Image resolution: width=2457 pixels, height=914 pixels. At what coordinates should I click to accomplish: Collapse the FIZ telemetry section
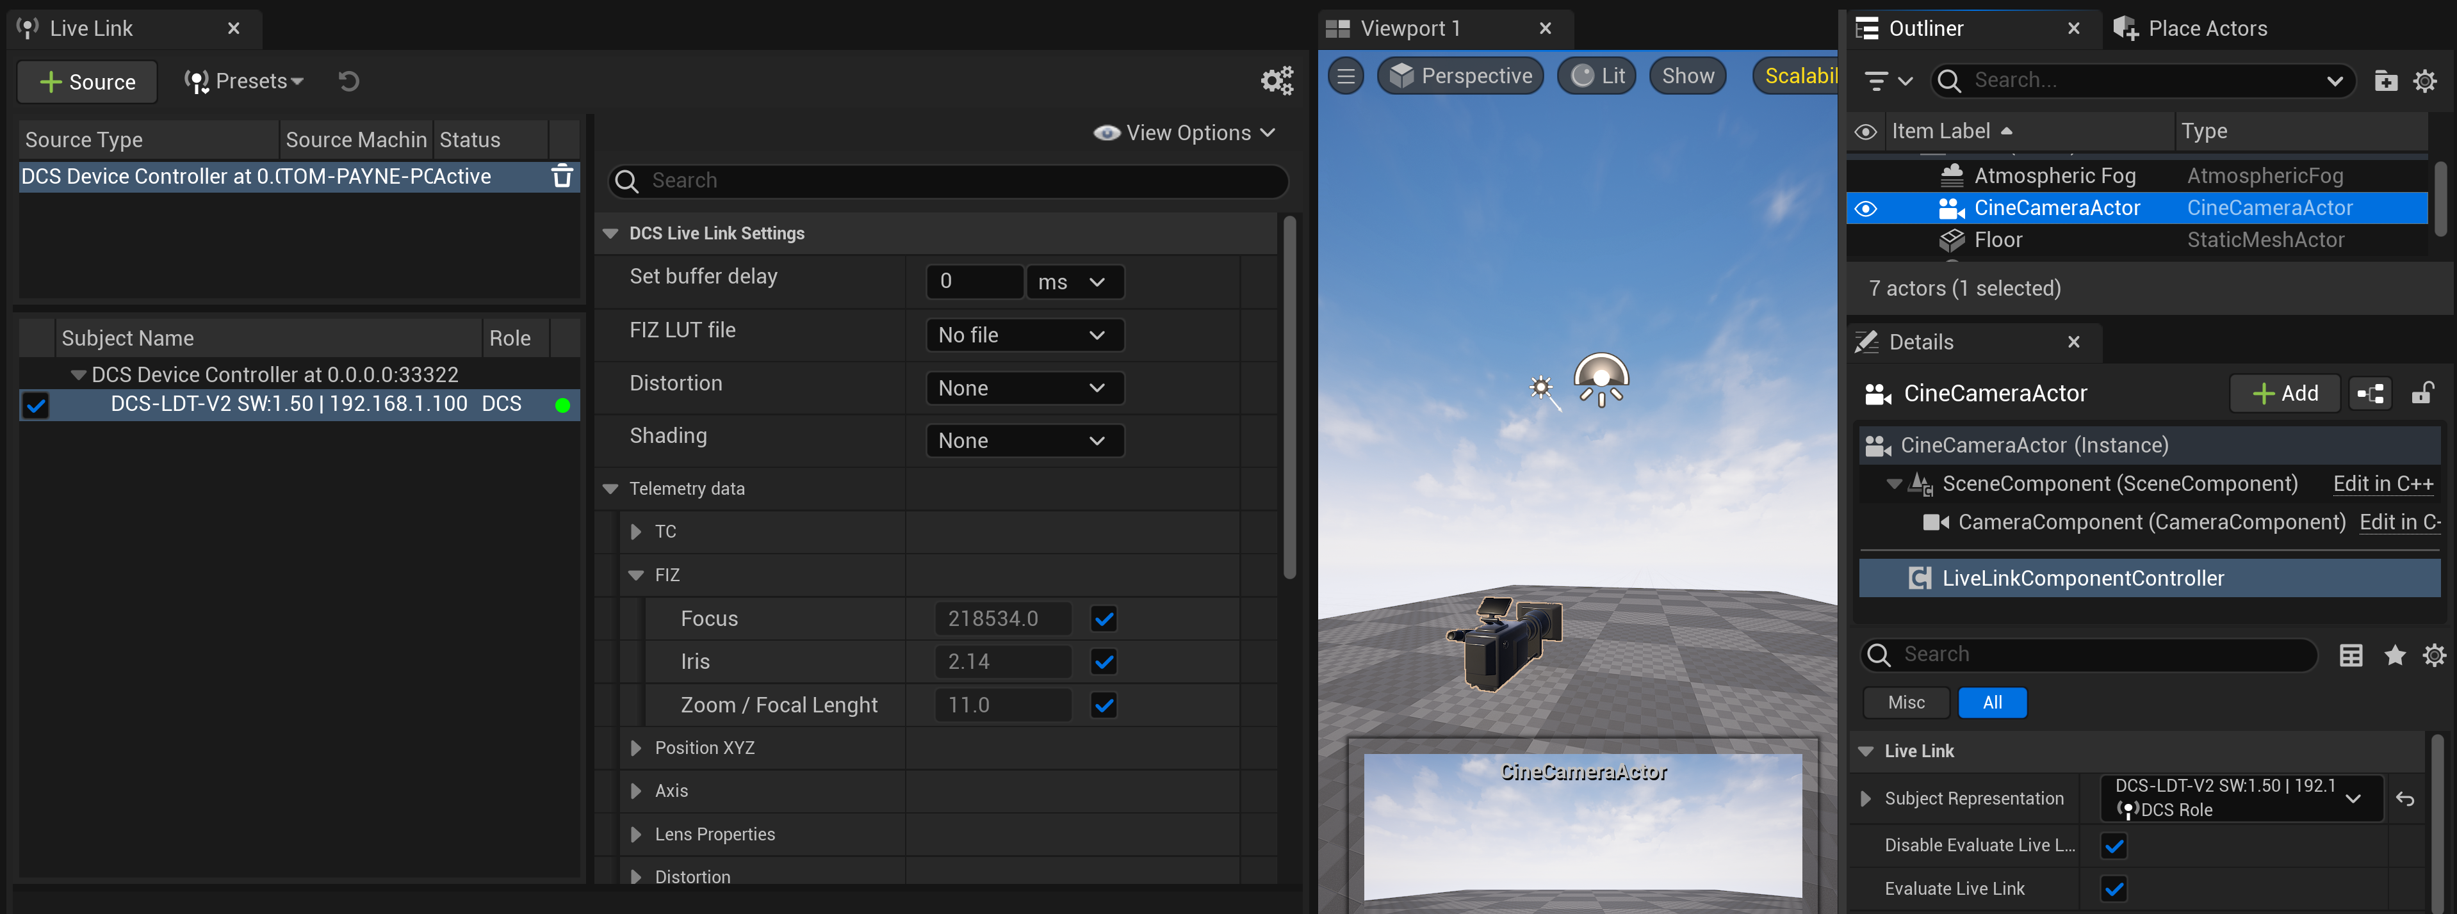(x=636, y=575)
